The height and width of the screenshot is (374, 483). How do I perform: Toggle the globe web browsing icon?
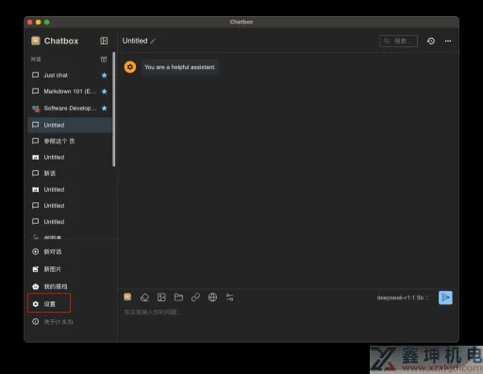(x=212, y=297)
